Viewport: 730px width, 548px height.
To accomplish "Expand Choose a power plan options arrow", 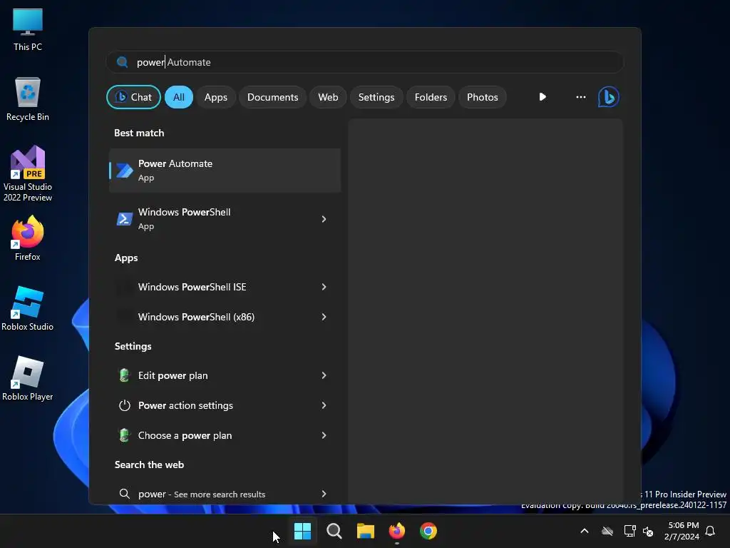I will [x=324, y=435].
